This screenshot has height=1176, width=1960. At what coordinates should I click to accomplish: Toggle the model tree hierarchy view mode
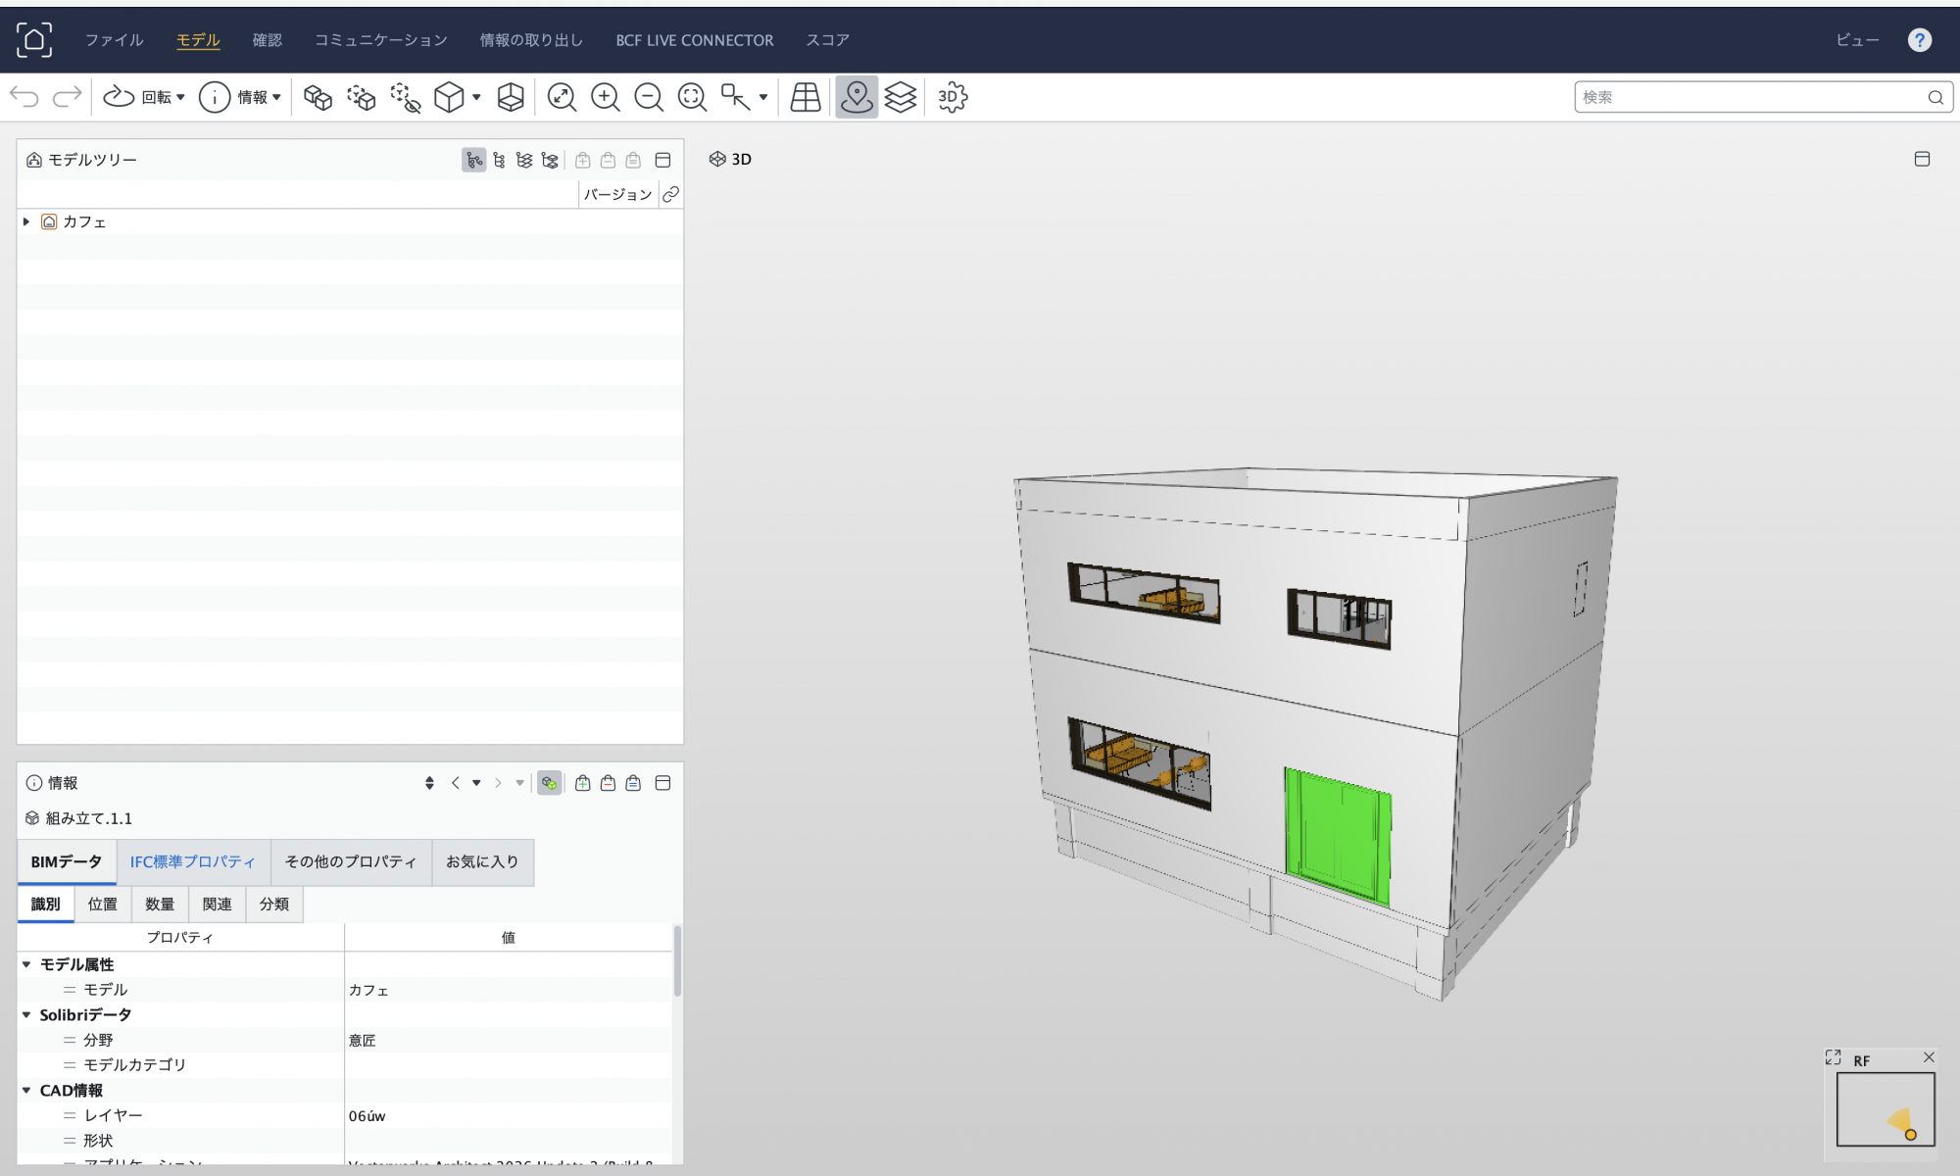473,160
